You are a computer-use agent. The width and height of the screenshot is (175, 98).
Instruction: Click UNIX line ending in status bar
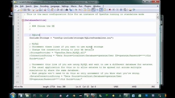(x=116, y=87)
